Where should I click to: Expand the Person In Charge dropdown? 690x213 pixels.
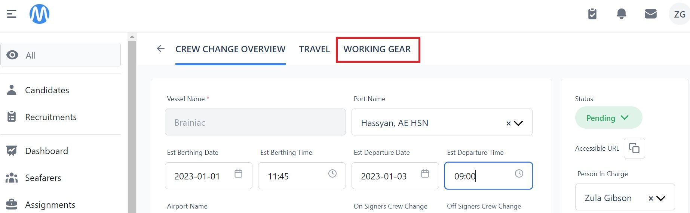(661, 198)
